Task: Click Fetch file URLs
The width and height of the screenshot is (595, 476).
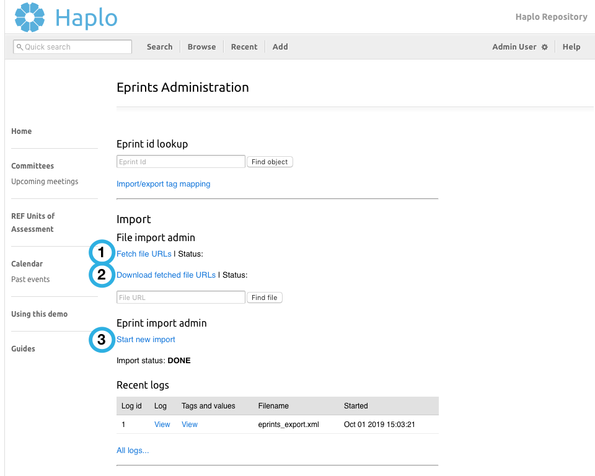Action: pos(144,253)
